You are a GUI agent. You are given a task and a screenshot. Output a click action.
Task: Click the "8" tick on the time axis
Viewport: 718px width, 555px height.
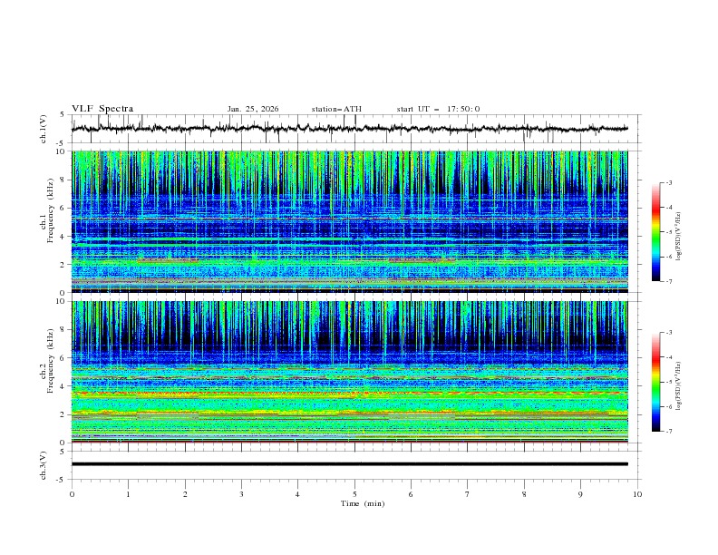point(524,494)
